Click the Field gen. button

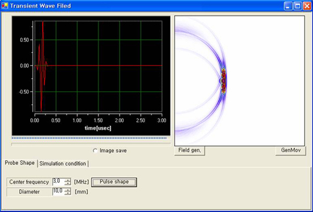(x=189, y=150)
